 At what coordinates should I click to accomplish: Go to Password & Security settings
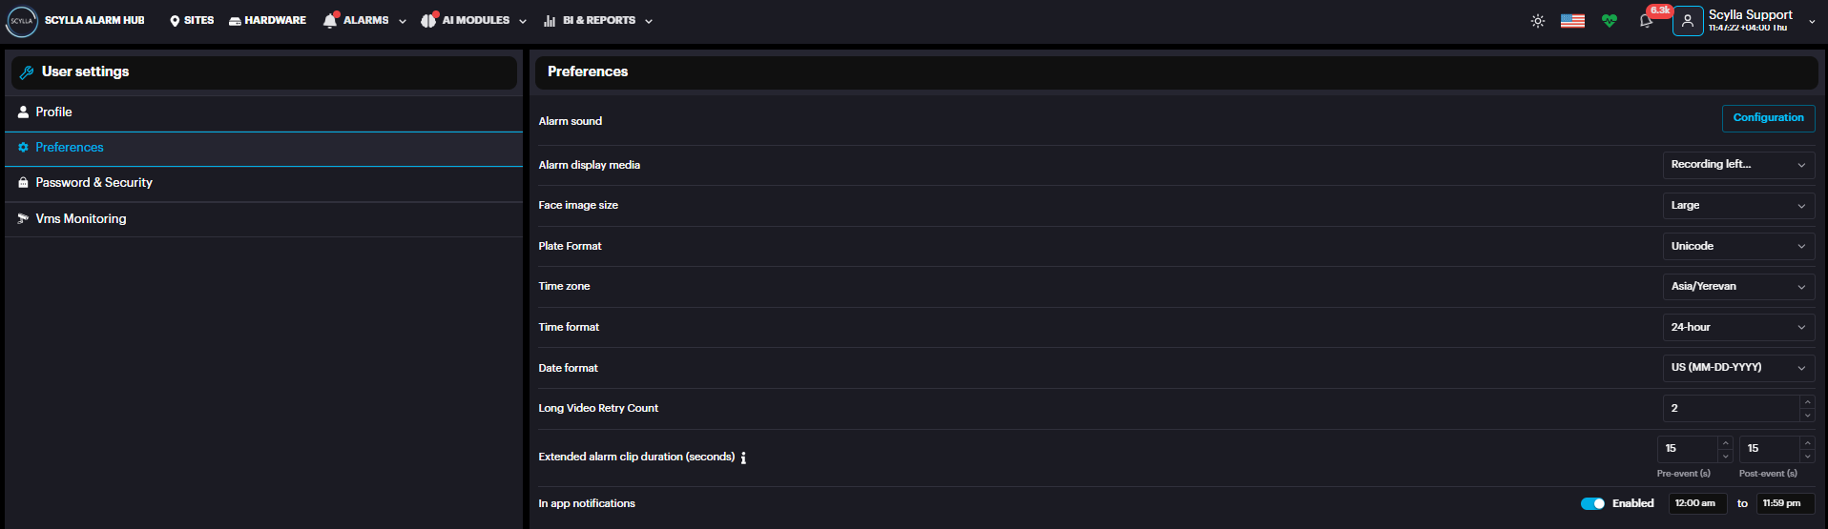click(93, 183)
